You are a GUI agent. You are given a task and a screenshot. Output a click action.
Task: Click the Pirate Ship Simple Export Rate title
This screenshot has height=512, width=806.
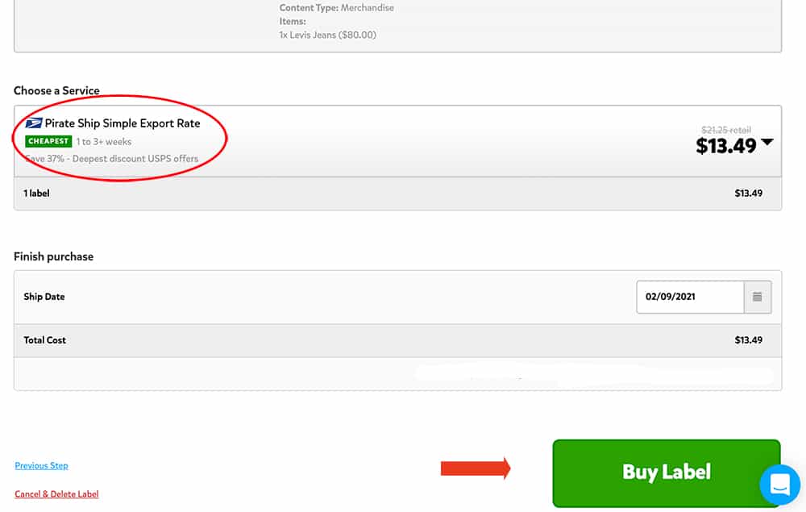point(123,123)
